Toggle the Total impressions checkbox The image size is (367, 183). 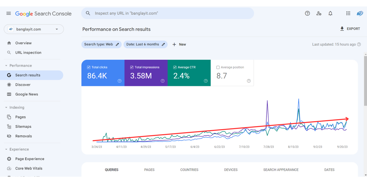[x=132, y=67]
